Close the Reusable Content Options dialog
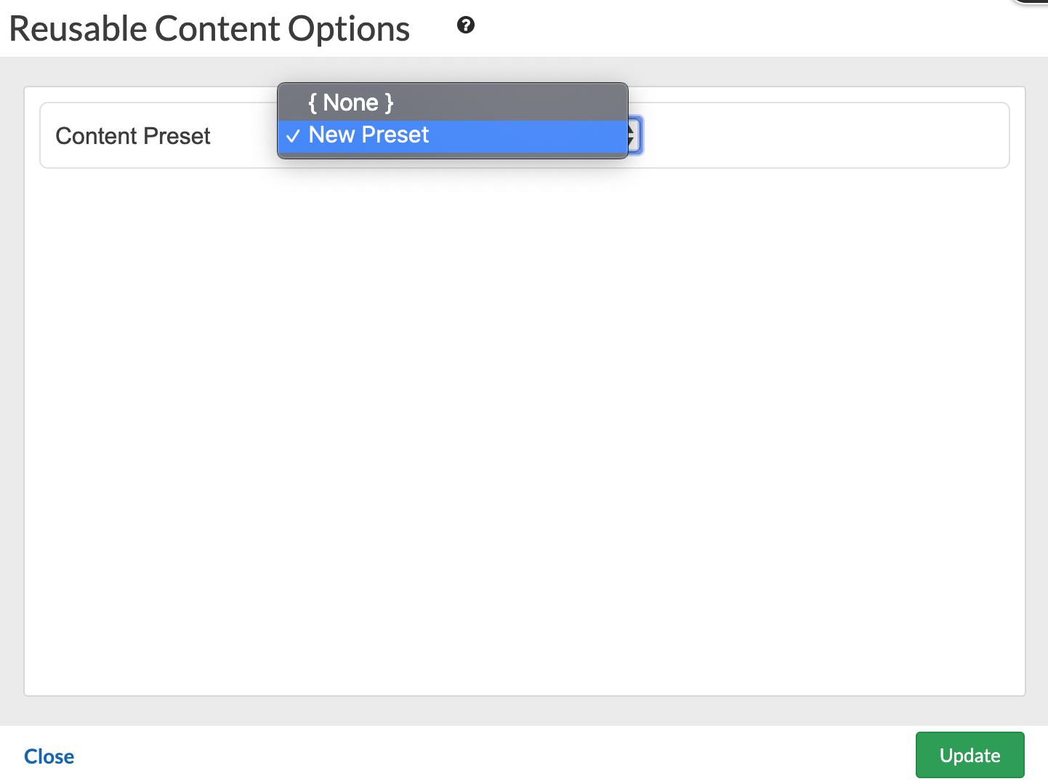The height and width of the screenshot is (784, 1048). tap(49, 756)
